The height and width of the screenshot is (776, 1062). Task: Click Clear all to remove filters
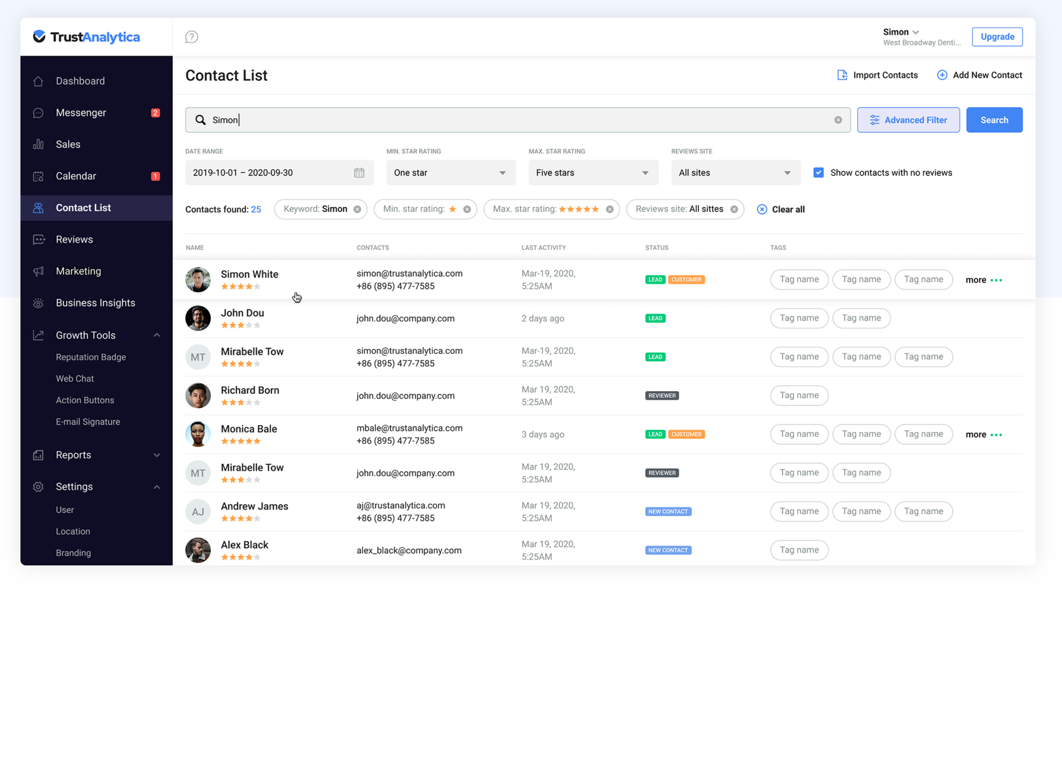(x=781, y=209)
